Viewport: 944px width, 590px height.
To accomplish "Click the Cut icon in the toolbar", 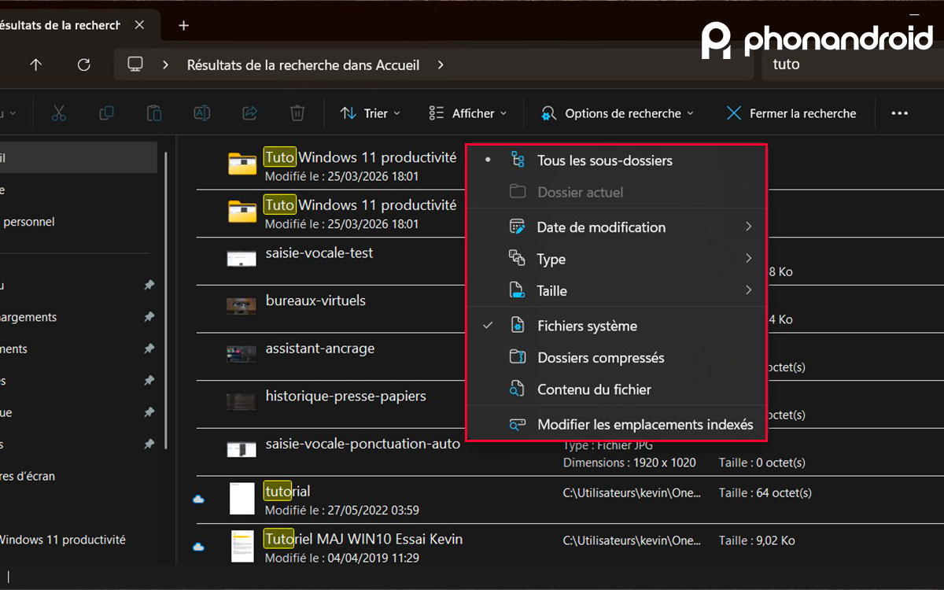I will [x=59, y=112].
